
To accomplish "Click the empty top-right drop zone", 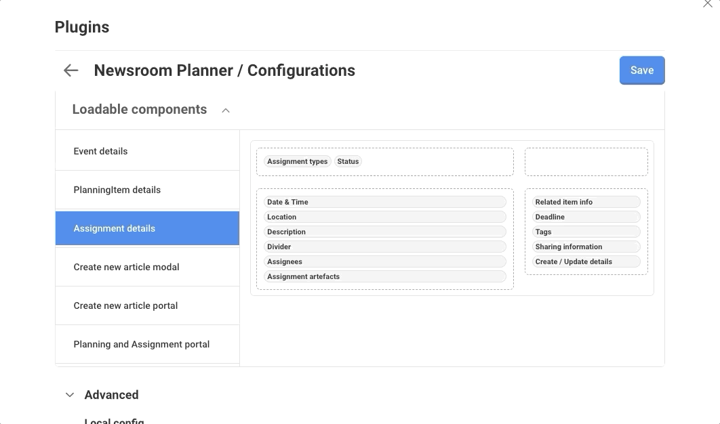I will click(x=586, y=162).
